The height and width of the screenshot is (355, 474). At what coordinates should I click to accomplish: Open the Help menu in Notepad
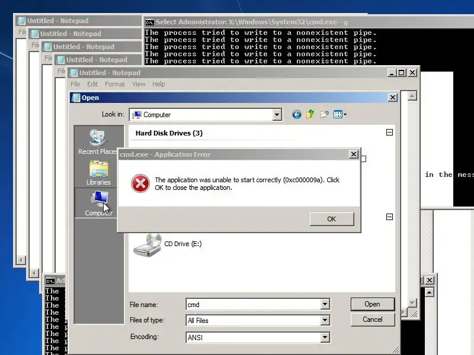pyautogui.click(x=158, y=84)
